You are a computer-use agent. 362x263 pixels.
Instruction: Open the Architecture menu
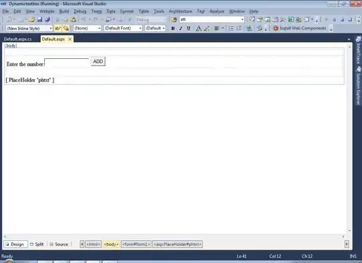(x=180, y=11)
